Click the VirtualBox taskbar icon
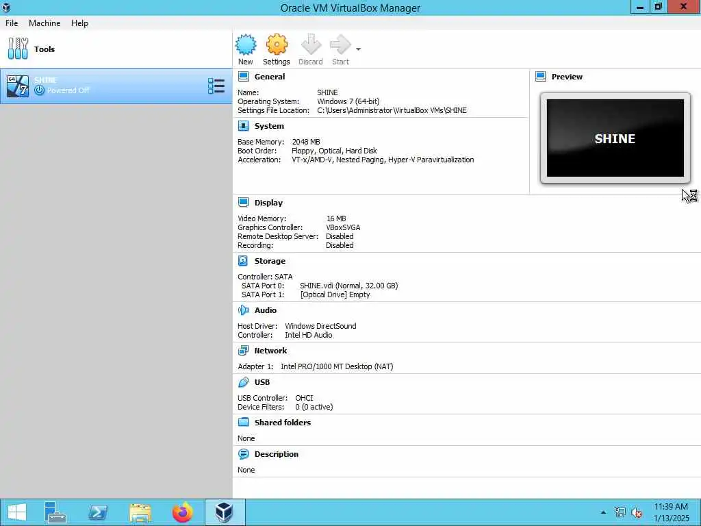 coord(225,512)
